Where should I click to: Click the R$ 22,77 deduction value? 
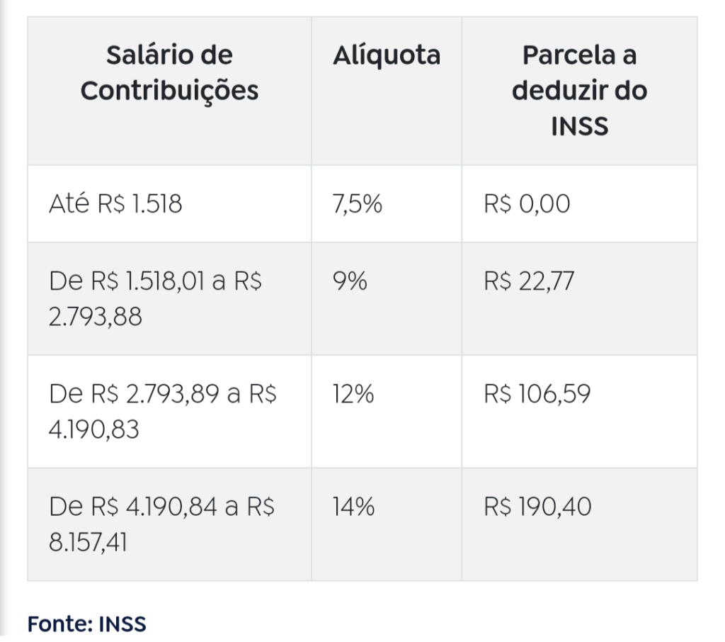click(529, 281)
